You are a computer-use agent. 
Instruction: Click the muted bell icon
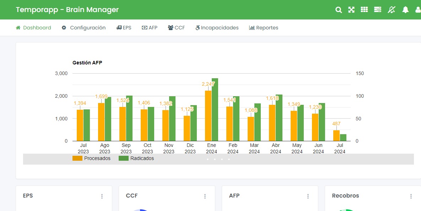point(392,10)
